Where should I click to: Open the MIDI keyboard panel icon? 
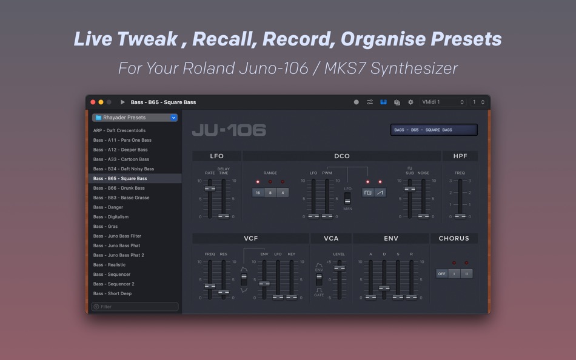(383, 102)
